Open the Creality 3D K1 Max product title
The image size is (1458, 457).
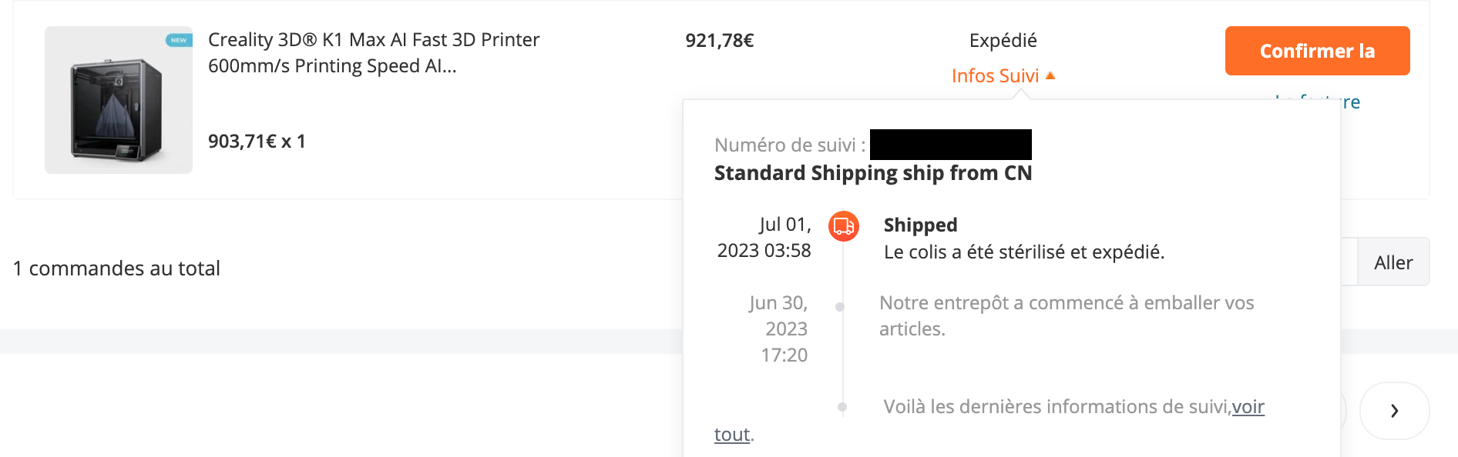tap(373, 52)
